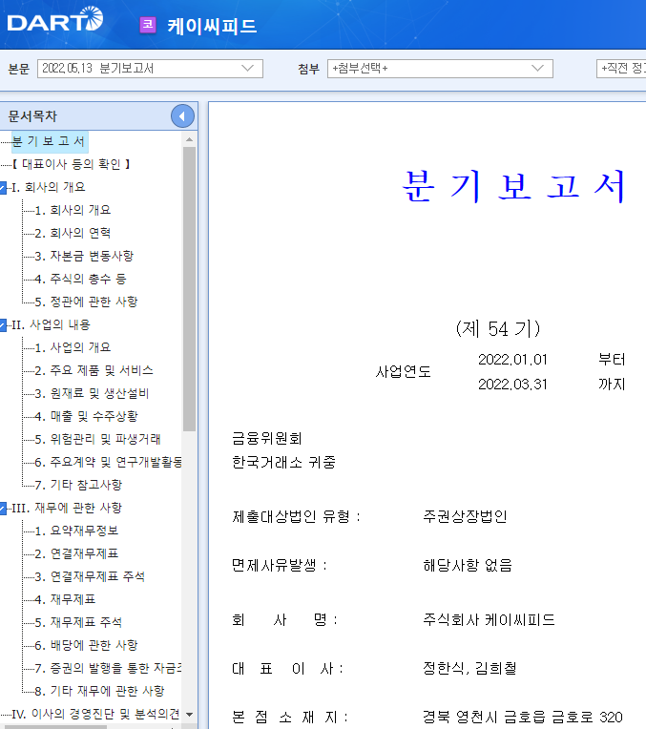Open IV. 이사의 경영진단 및 분석의견
646x729 pixels.
(x=95, y=714)
